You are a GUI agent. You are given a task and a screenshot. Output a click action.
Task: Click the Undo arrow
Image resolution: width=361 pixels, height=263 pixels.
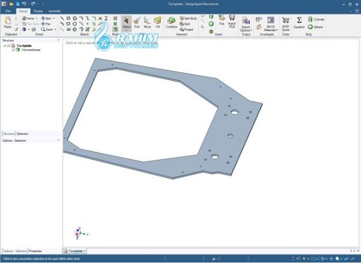point(24,4)
